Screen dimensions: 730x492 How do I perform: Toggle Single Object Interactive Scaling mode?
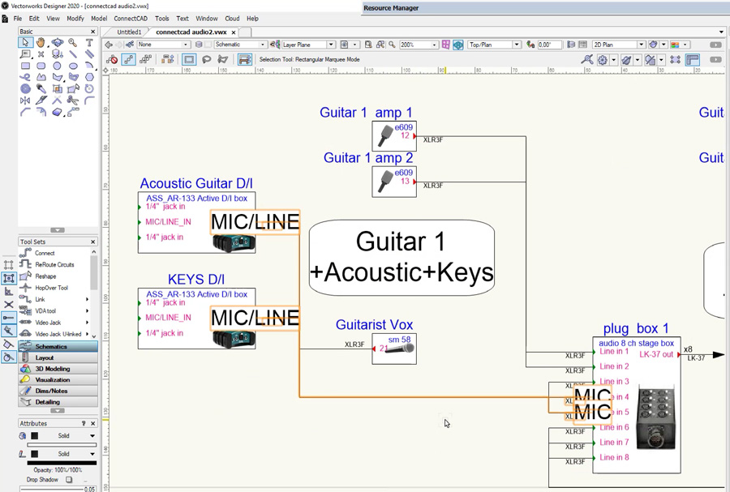coord(128,59)
